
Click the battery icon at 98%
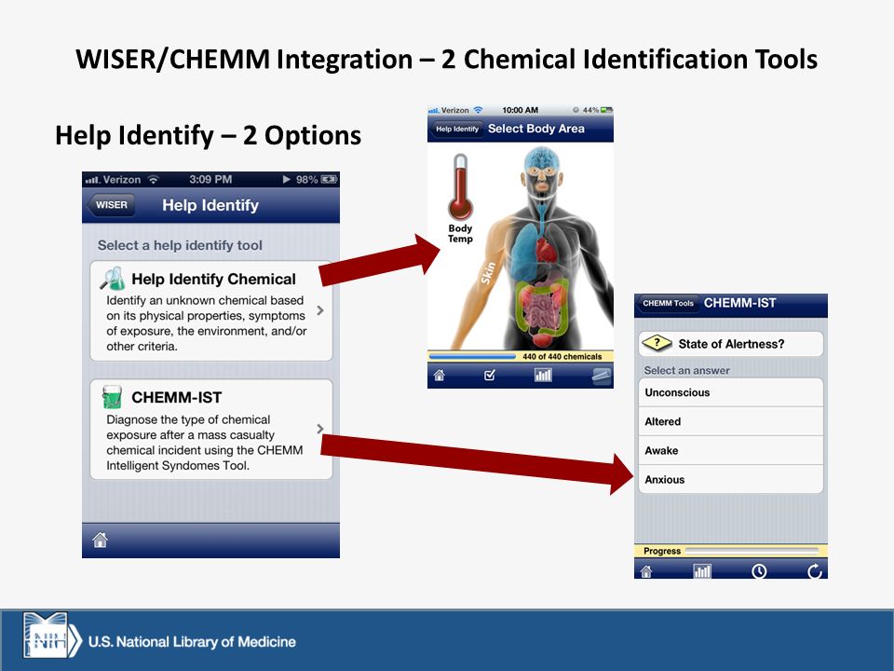pyautogui.click(x=329, y=179)
